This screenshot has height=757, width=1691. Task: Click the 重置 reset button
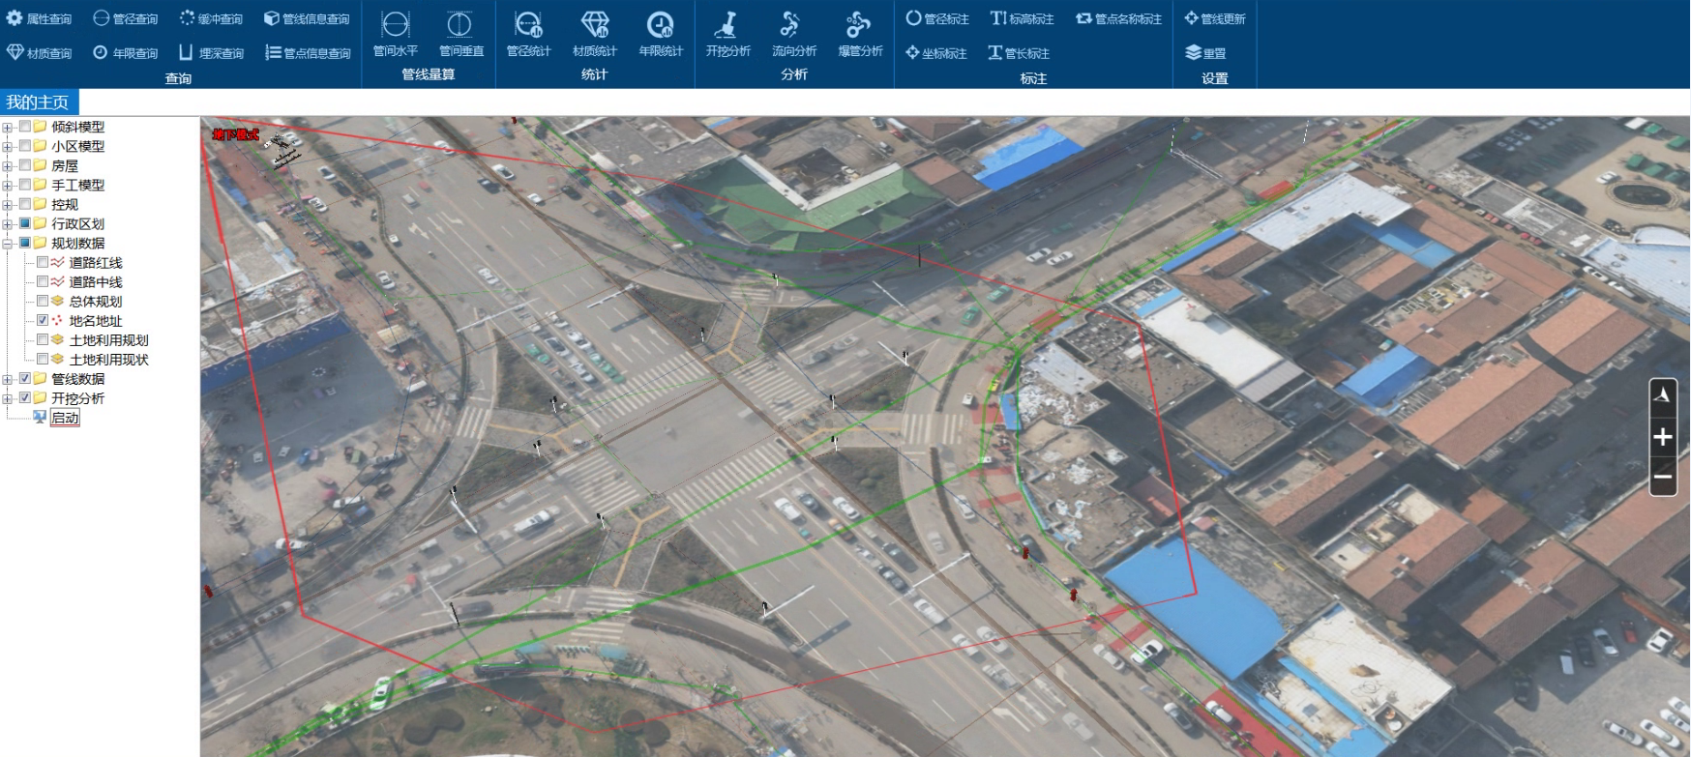tap(1205, 53)
